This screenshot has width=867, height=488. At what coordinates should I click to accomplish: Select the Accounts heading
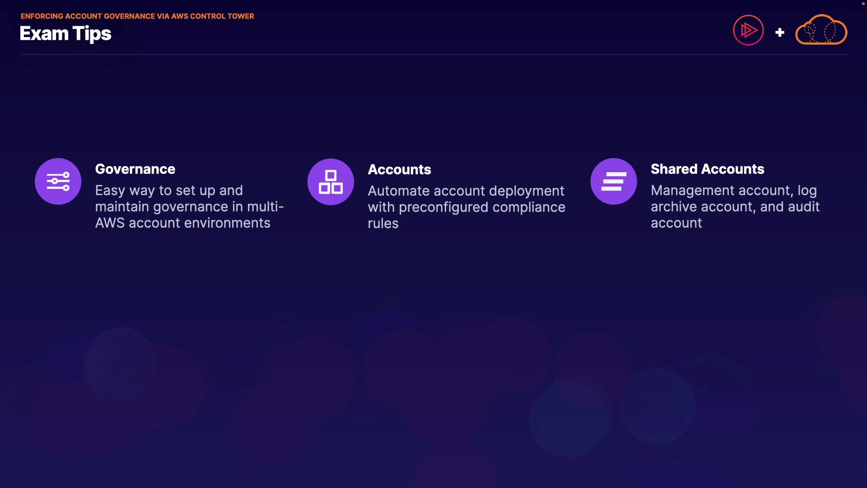[x=399, y=169]
